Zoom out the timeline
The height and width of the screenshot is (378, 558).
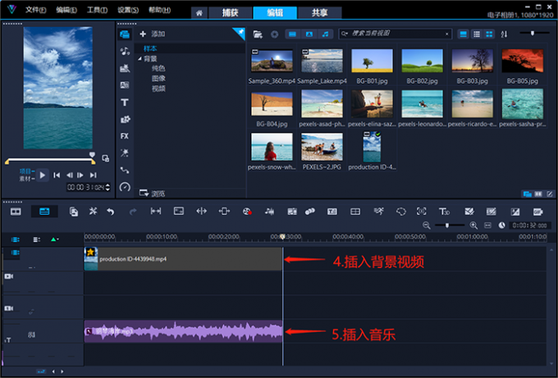coord(427,225)
